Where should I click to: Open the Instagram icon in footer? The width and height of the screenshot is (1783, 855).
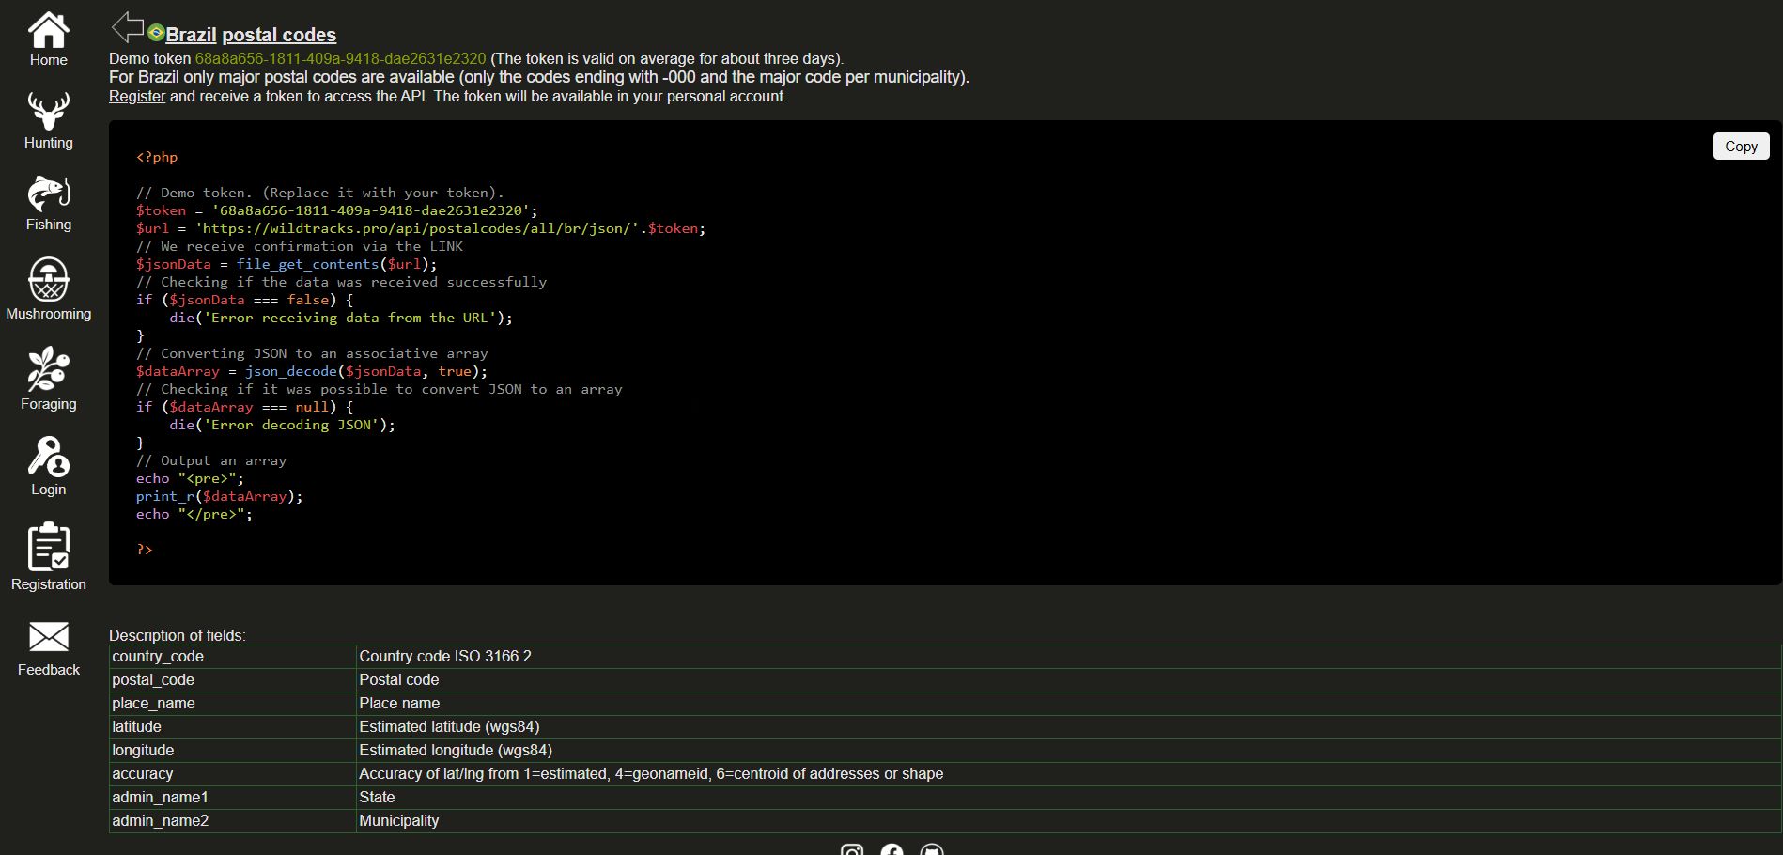[852, 849]
